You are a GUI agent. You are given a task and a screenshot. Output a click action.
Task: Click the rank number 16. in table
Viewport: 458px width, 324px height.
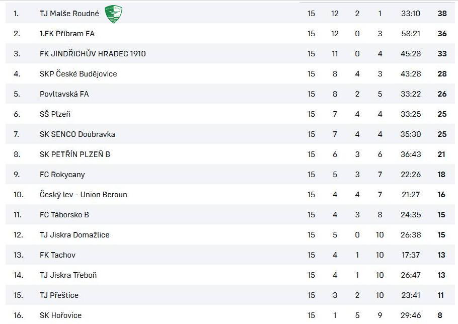[19, 315]
